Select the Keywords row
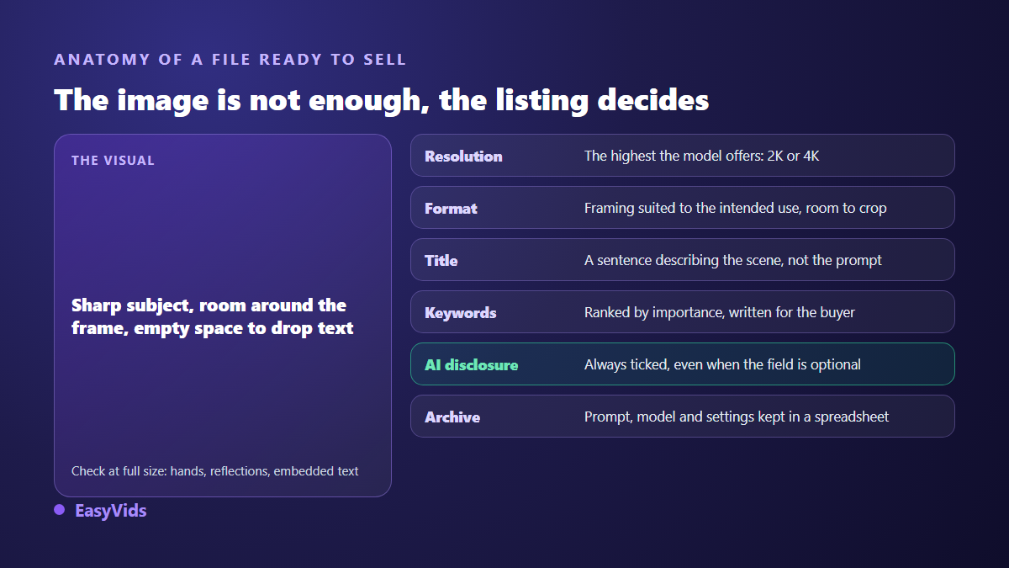This screenshot has width=1009, height=568. pyautogui.click(x=683, y=312)
